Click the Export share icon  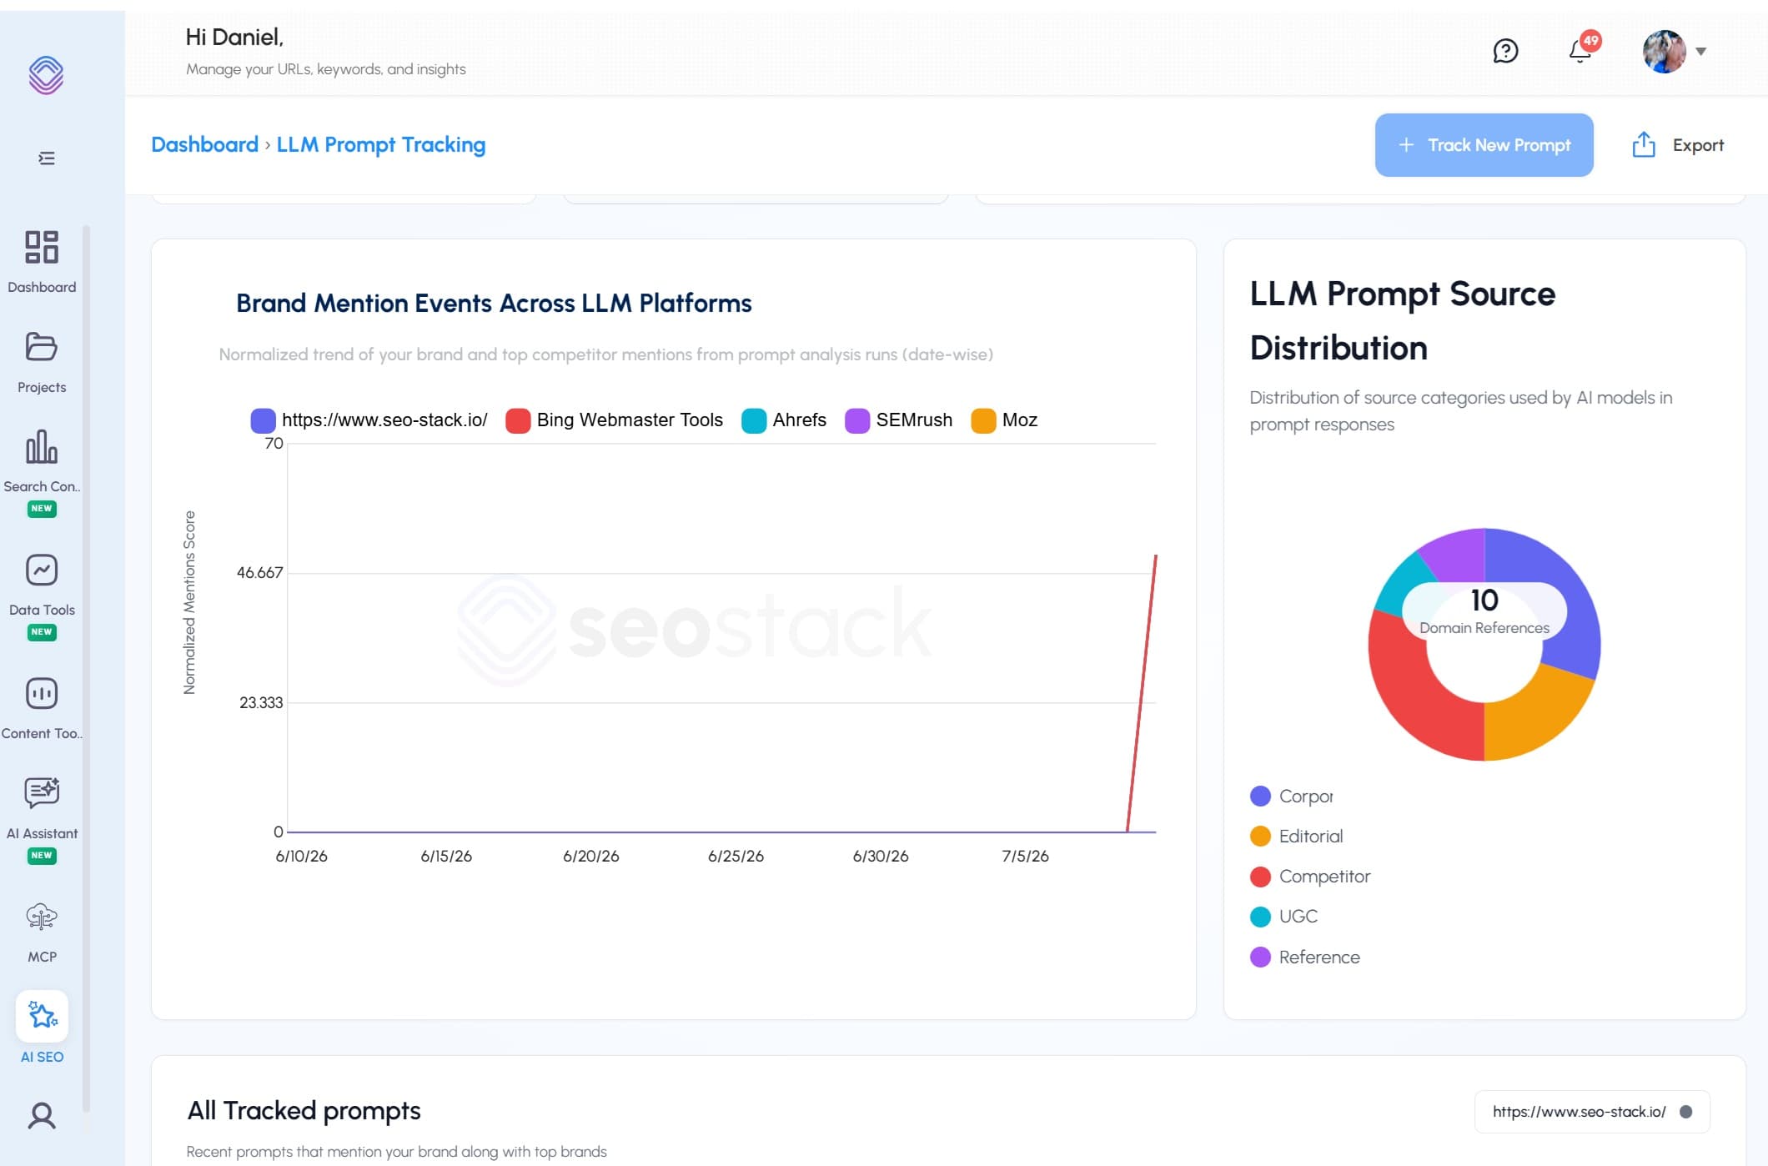(x=1643, y=144)
